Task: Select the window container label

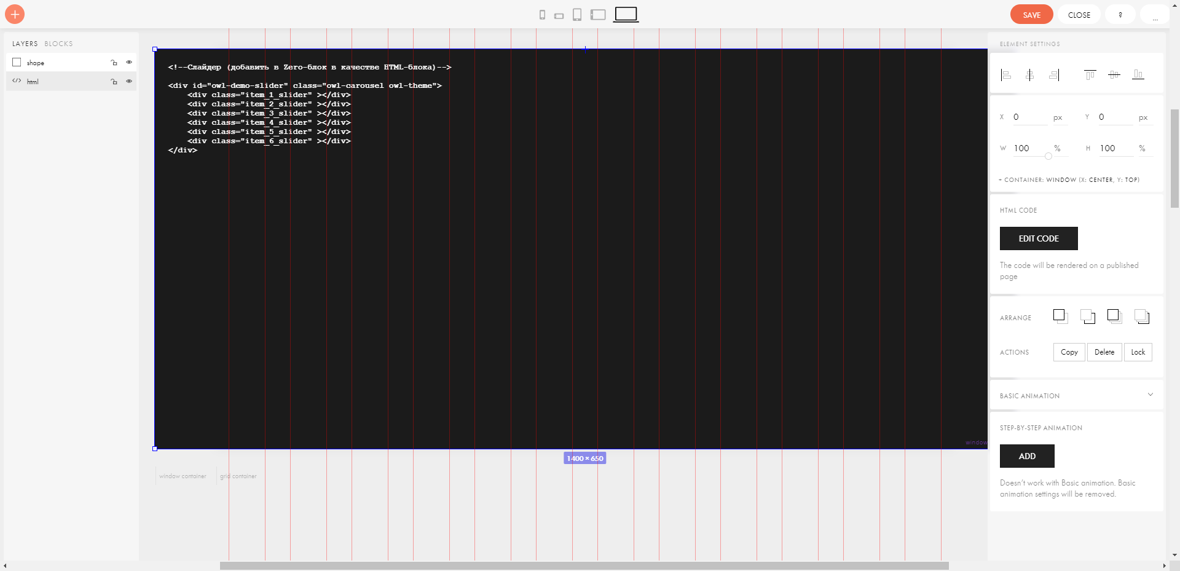Action: coord(183,476)
